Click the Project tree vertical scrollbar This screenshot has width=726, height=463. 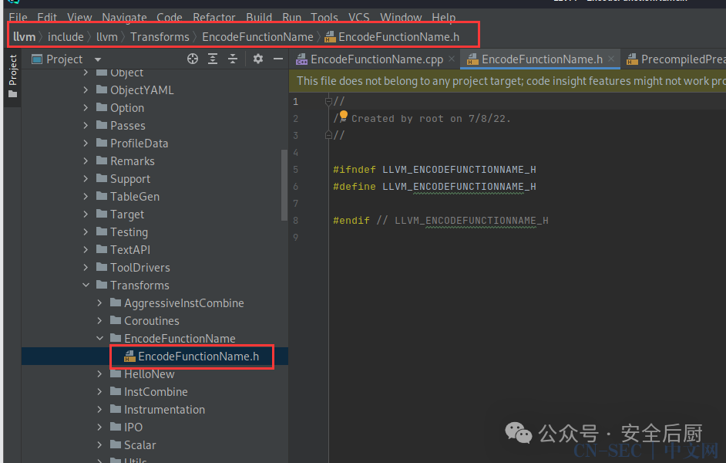click(x=284, y=185)
